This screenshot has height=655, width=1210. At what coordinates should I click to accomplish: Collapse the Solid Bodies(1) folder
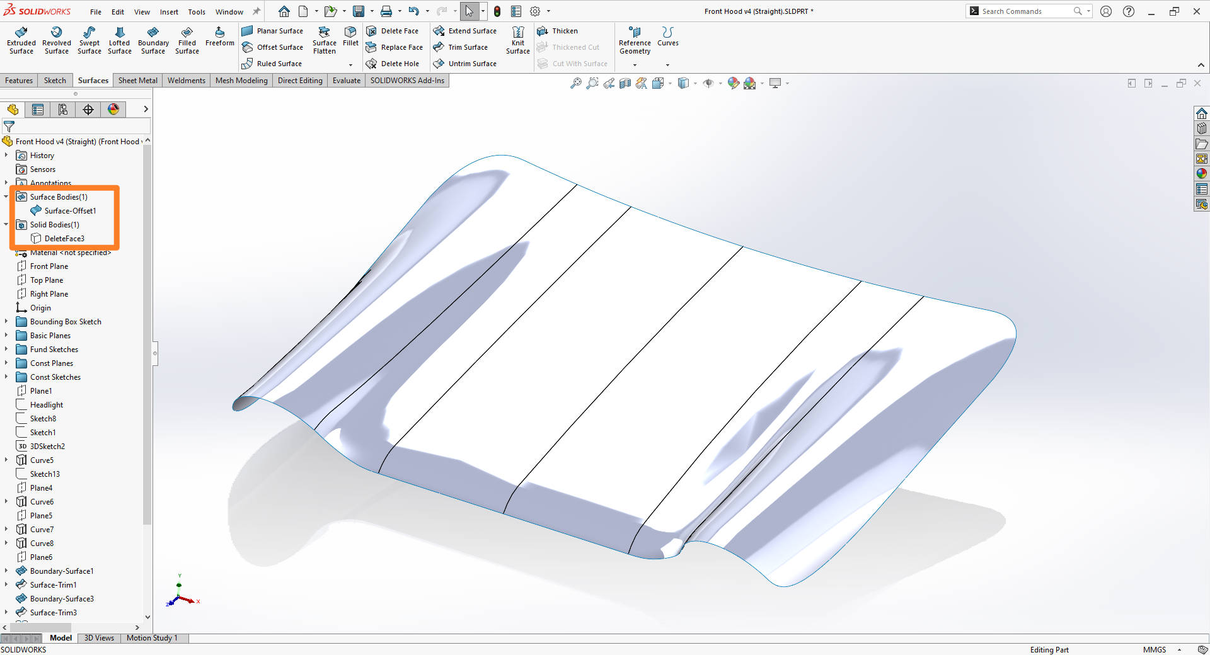(6, 224)
